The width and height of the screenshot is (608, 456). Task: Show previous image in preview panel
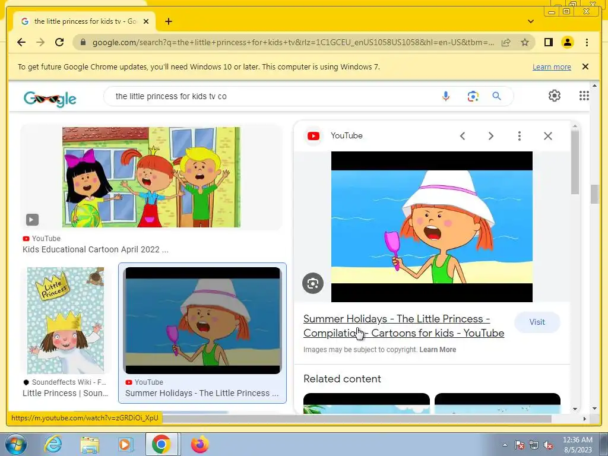[462, 136]
